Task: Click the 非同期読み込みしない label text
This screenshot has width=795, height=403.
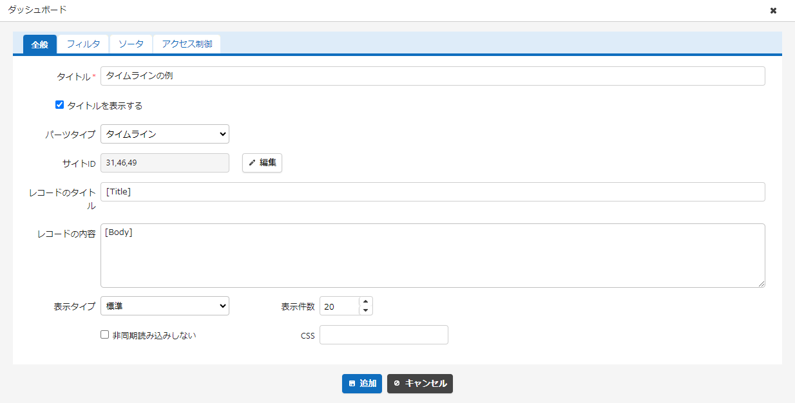Action: point(154,335)
